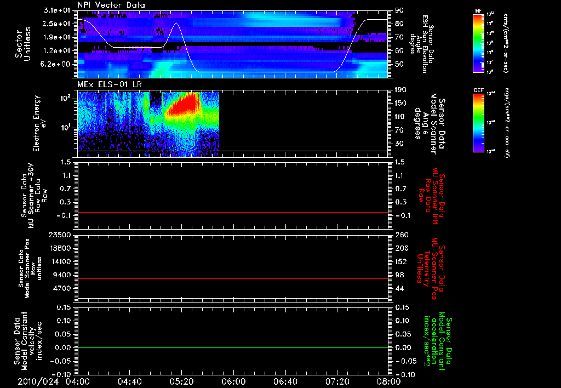561x388 pixels.
Task: Click the MU Scanner +30V Raw Data label
Action: pyautogui.click(x=35, y=196)
